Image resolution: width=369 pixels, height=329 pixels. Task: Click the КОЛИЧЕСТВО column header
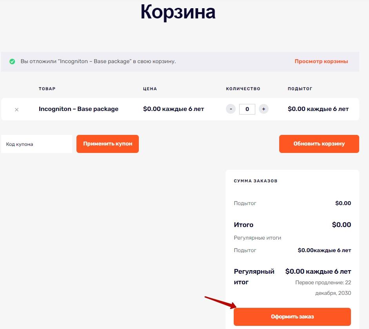pyautogui.click(x=243, y=89)
